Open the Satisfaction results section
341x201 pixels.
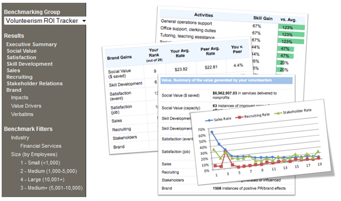pyautogui.click(x=21, y=58)
